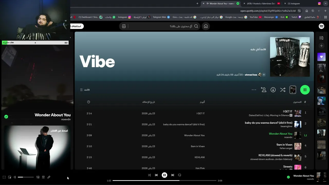329x185 pixels.
Task: Open the ahmad baa profile link
Action: [x=251, y=75]
